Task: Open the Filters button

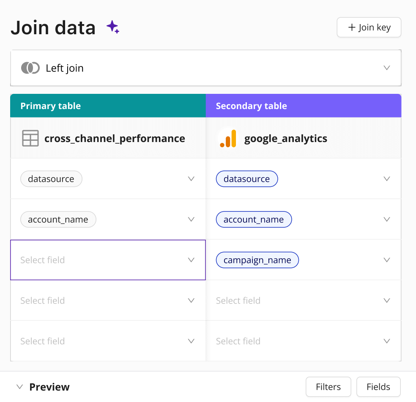Action: 328,387
